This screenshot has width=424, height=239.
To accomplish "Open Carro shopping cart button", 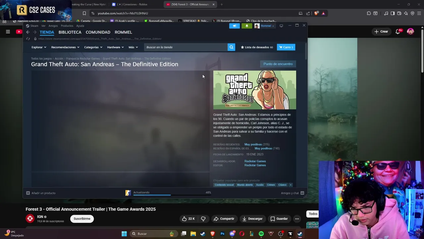I will click(286, 47).
